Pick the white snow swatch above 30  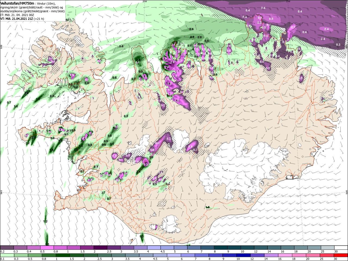(x=341, y=248)
